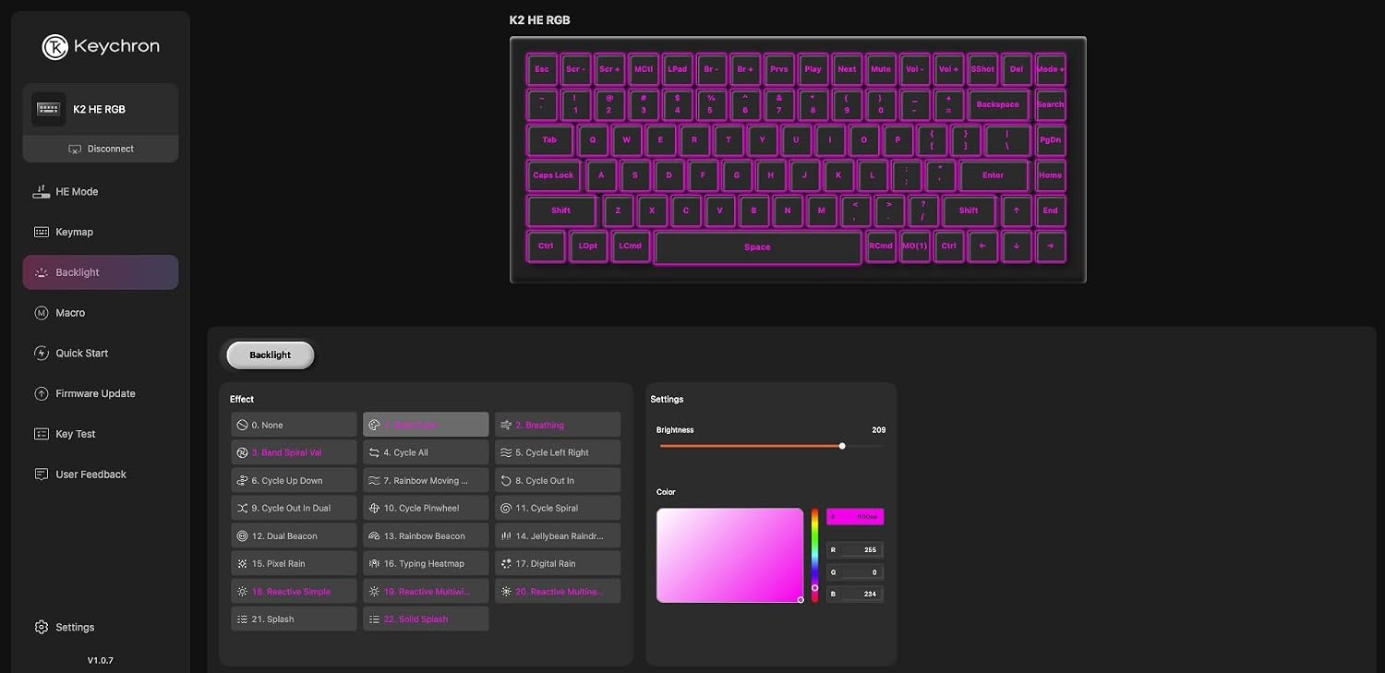
Task: Select Backlight in the sidebar
Action: click(x=101, y=272)
